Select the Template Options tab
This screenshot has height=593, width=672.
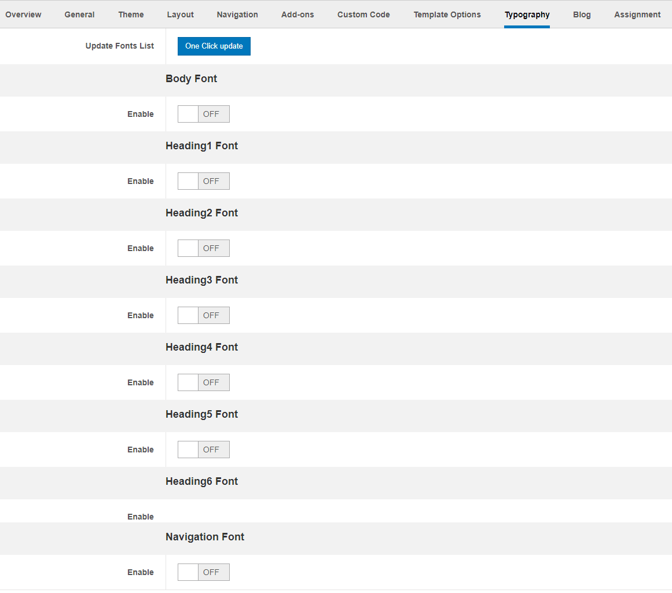click(x=447, y=14)
